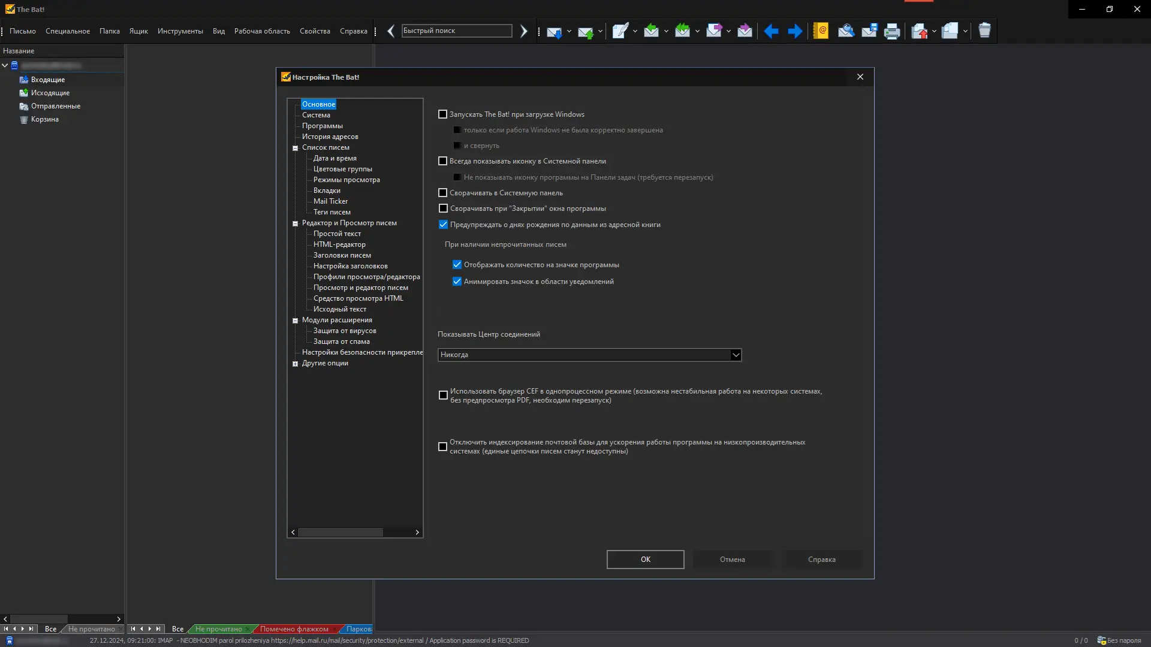Click the send queued mail icon
1151x647 pixels.
click(x=585, y=31)
